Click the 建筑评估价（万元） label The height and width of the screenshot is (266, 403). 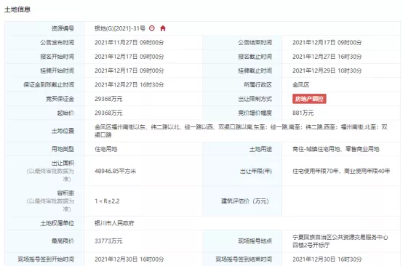[x=245, y=201]
